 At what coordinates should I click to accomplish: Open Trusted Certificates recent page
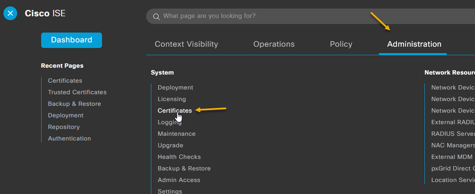tap(77, 92)
